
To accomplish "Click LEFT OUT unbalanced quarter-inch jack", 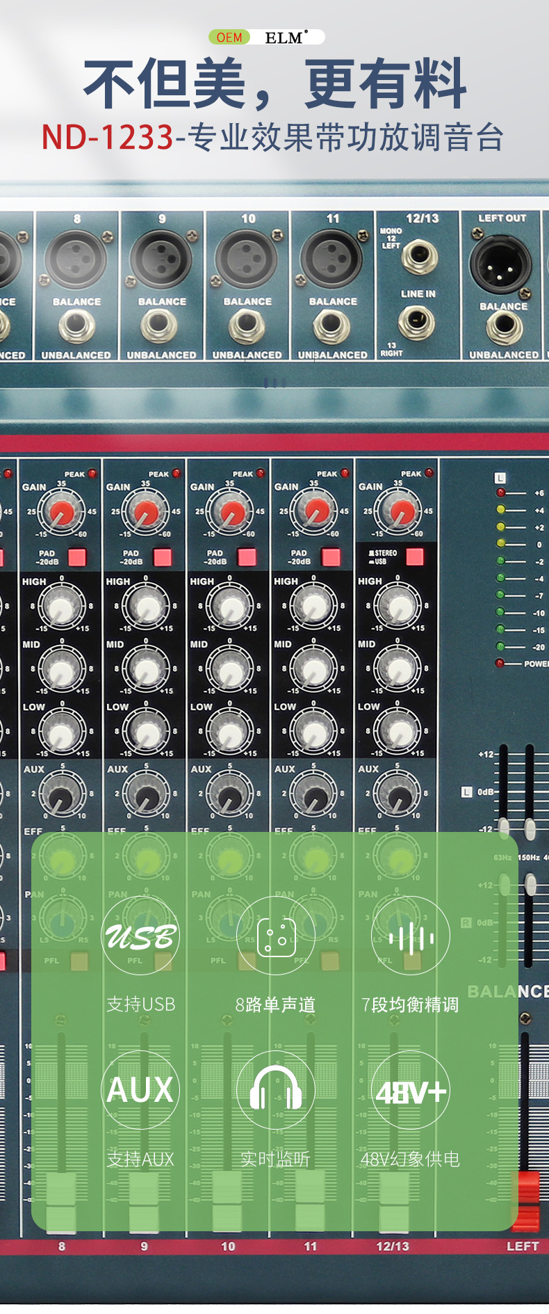I will tap(504, 329).
